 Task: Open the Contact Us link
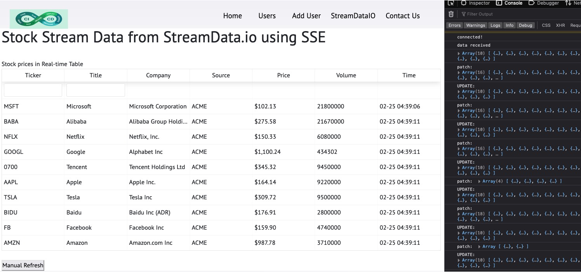coord(403,16)
